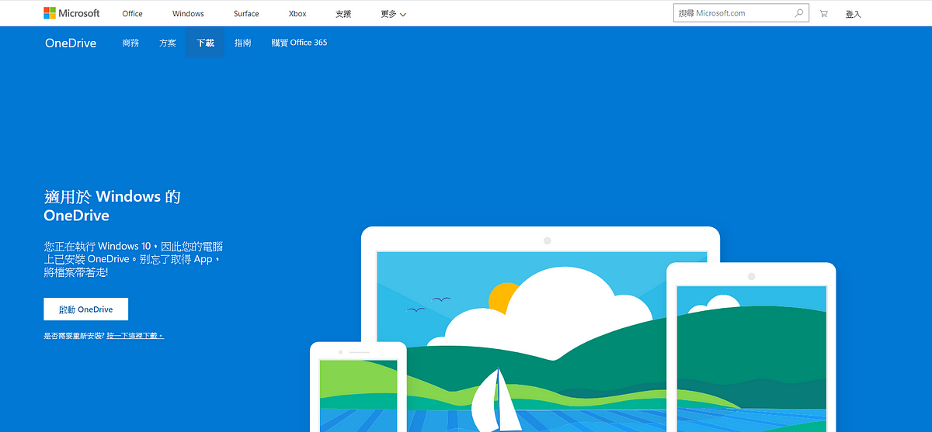Click the sailboat landscape illustration on the large monitor
Viewport: 932px width, 432px height.
[541, 341]
